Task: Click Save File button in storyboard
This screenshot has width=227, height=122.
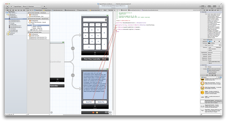Action: [x=89, y=102]
